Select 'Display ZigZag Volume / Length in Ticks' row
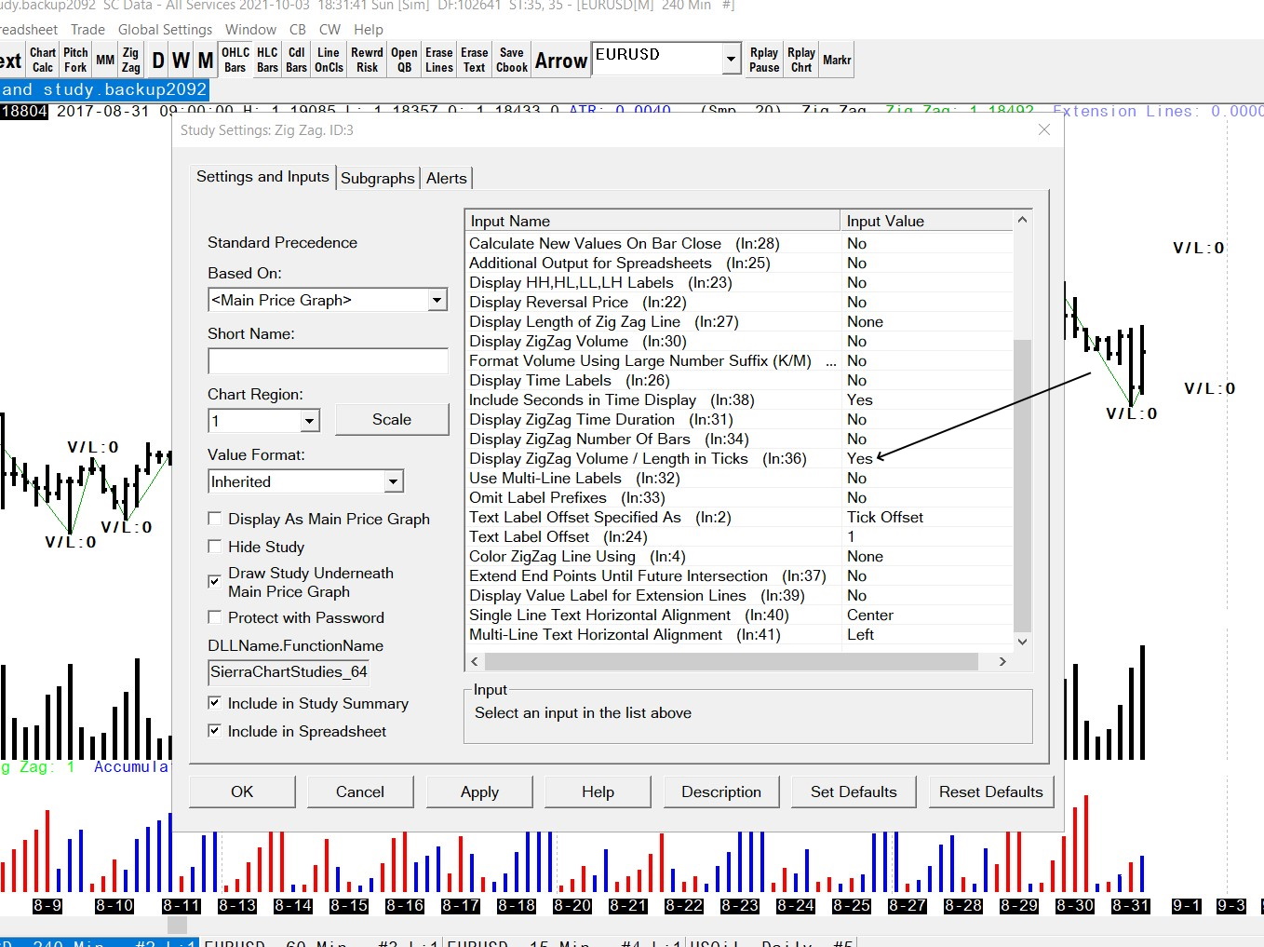The height and width of the screenshot is (947, 1264). pyautogui.click(x=738, y=459)
